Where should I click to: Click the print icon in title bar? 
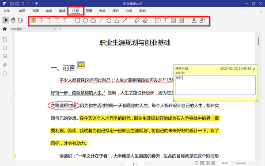[x=17, y=4]
